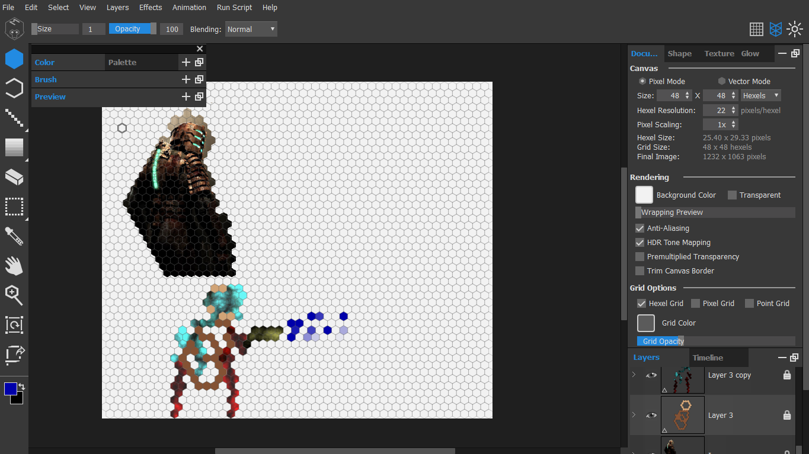Screen dimensions: 809x454
Task: Enable Premultiplied Transparency checkbox
Action: tap(639, 256)
